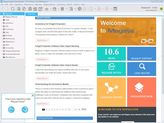
Task: Go to Next news page
Action: pos(84,109)
